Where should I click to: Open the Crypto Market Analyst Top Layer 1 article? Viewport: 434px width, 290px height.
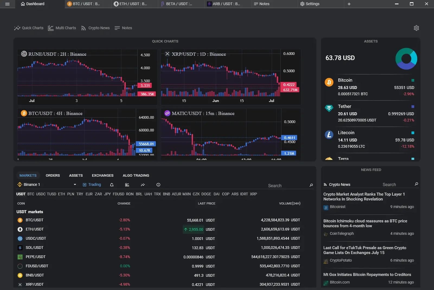364,197
